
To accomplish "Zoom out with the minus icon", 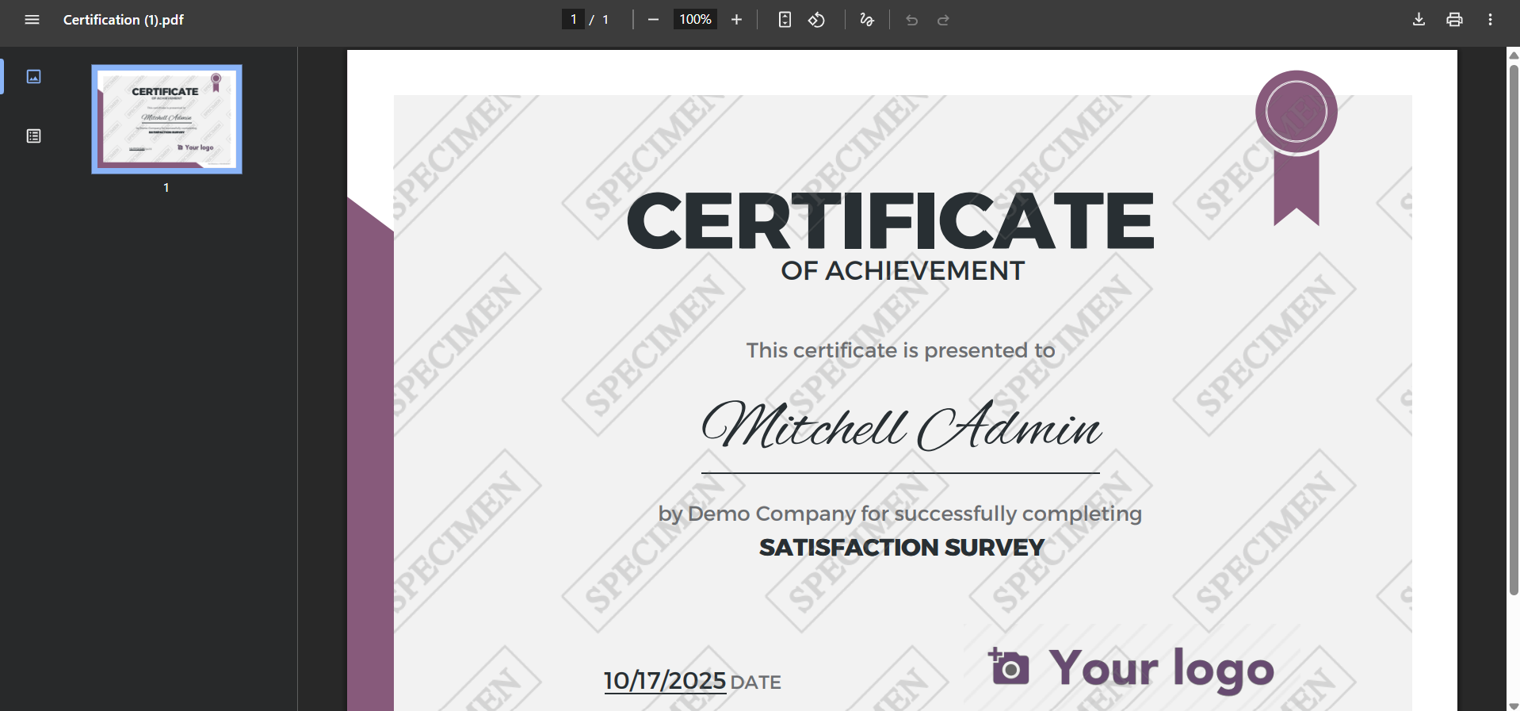I will pos(653,20).
